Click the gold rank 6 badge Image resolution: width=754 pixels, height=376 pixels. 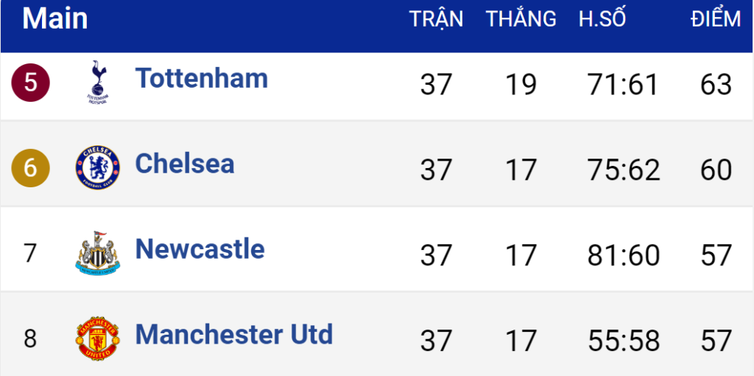pos(30,168)
